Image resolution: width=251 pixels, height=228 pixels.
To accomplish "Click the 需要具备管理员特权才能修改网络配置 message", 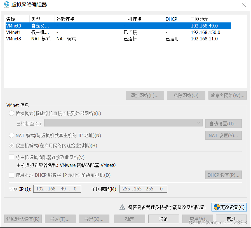I will pyautogui.click(x=167, y=207).
